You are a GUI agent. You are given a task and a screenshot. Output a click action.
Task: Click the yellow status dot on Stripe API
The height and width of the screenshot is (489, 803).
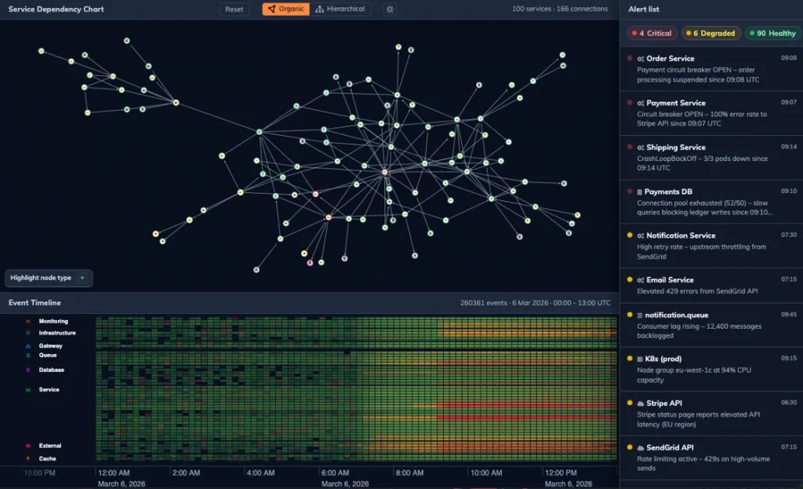point(630,403)
